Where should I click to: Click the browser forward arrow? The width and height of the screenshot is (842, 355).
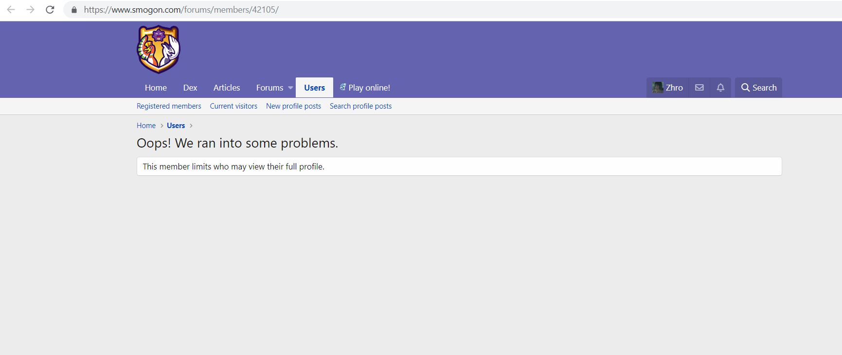(31, 10)
